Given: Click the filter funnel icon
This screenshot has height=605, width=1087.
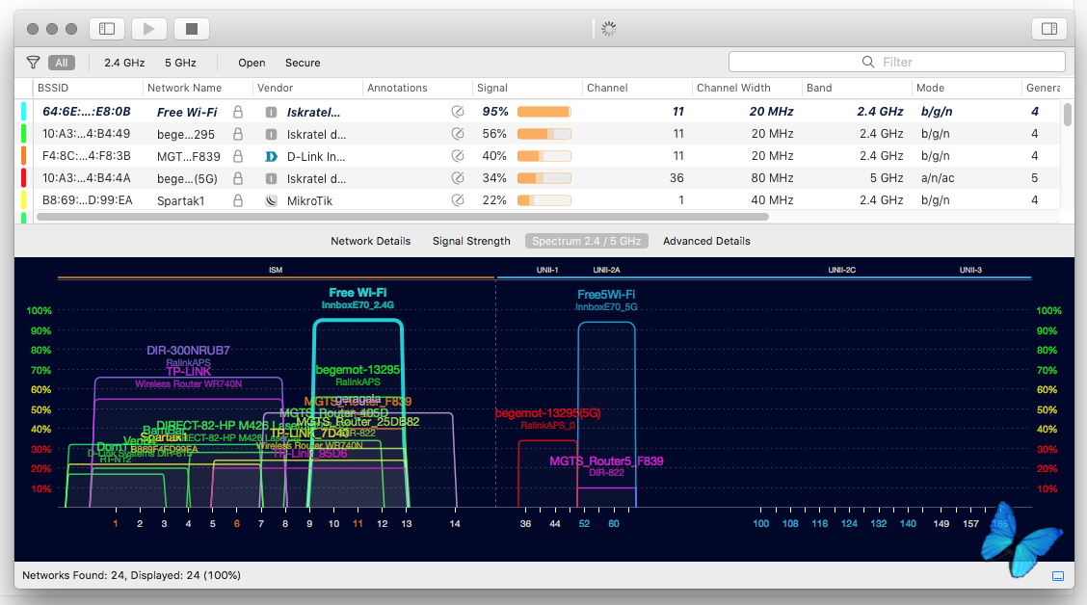Looking at the screenshot, I should 33,63.
